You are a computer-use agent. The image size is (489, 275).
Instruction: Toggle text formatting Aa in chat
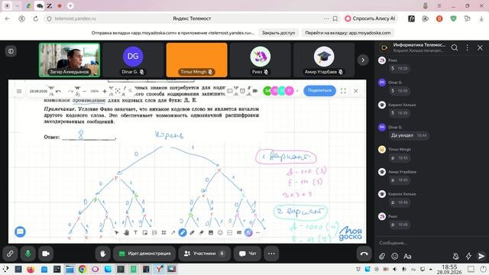pos(407,257)
